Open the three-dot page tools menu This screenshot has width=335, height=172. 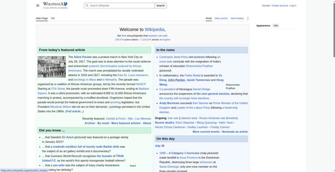[248, 18]
